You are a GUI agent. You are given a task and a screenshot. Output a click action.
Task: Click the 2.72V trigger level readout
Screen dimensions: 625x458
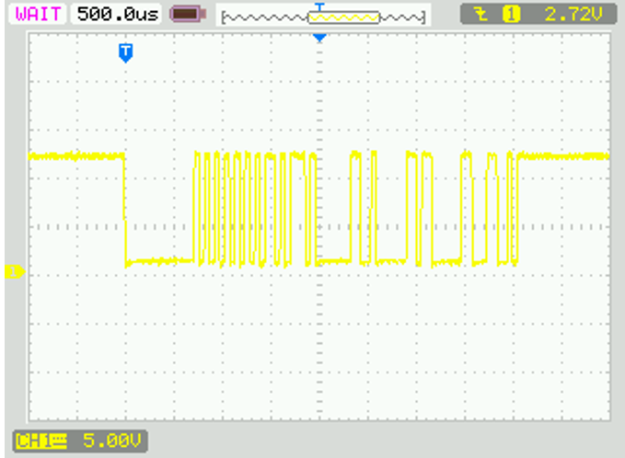pyautogui.click(x=573, y=15)
